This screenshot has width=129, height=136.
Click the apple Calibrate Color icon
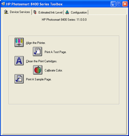click(x=38, y=70)
